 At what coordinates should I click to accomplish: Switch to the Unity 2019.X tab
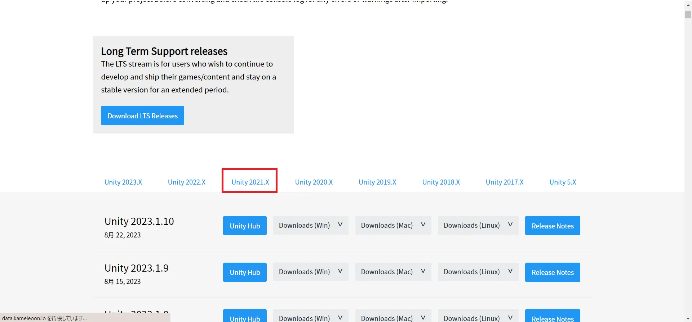click(377, 182)
